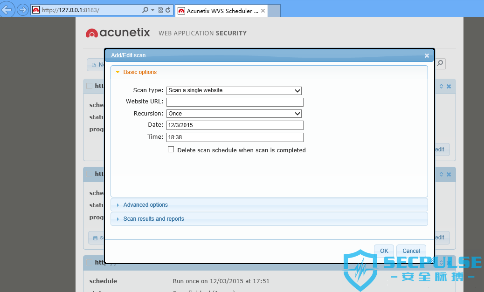Click the Acunetix logo in the page header
The image size is (484, 292).
pyautogui.click(x=118, y=33)
